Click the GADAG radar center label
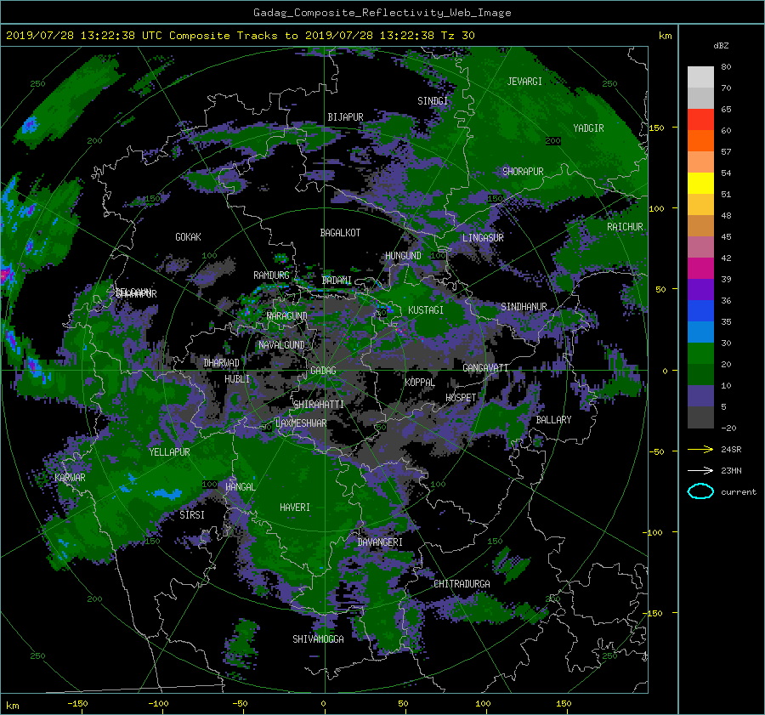This screenshot has height=715, width=765. 323,371
